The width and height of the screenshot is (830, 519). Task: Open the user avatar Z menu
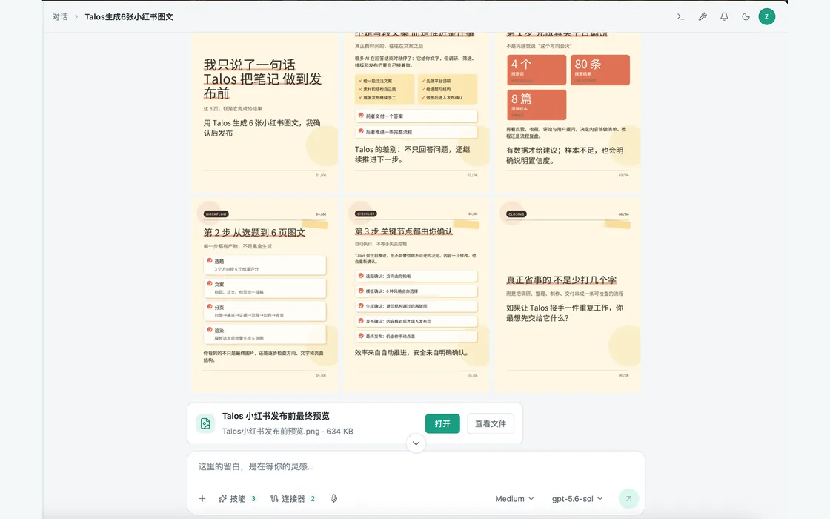[766, 16]
